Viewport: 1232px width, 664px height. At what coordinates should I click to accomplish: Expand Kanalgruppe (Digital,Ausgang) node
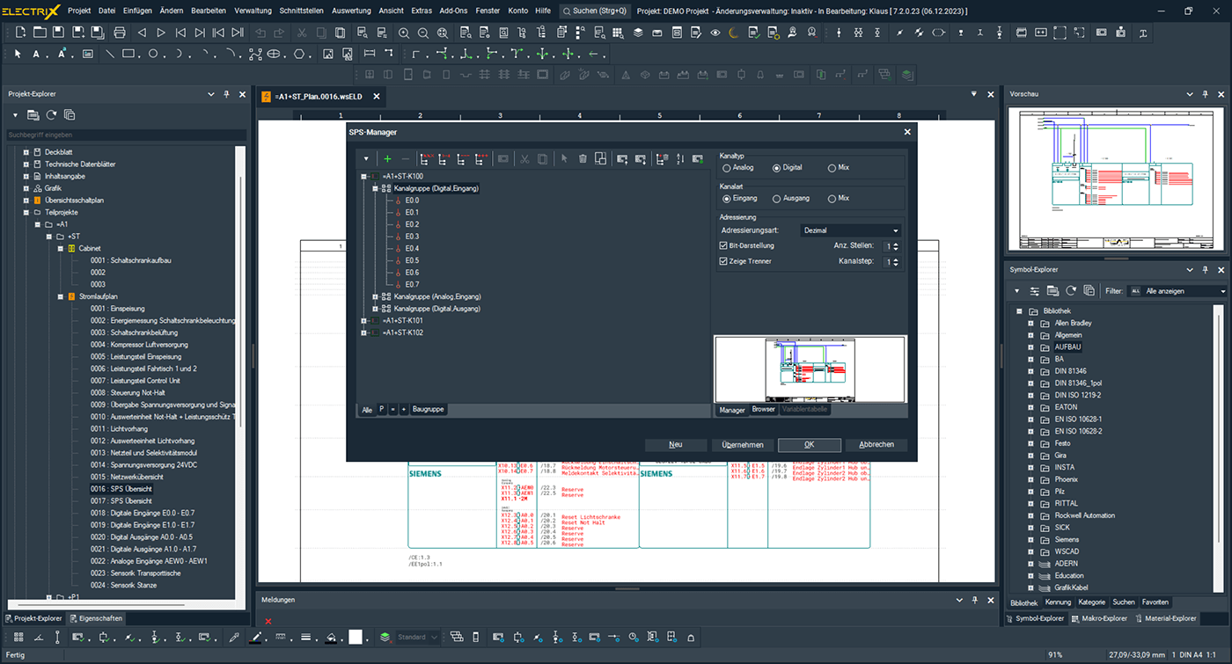tap(375, 309)
